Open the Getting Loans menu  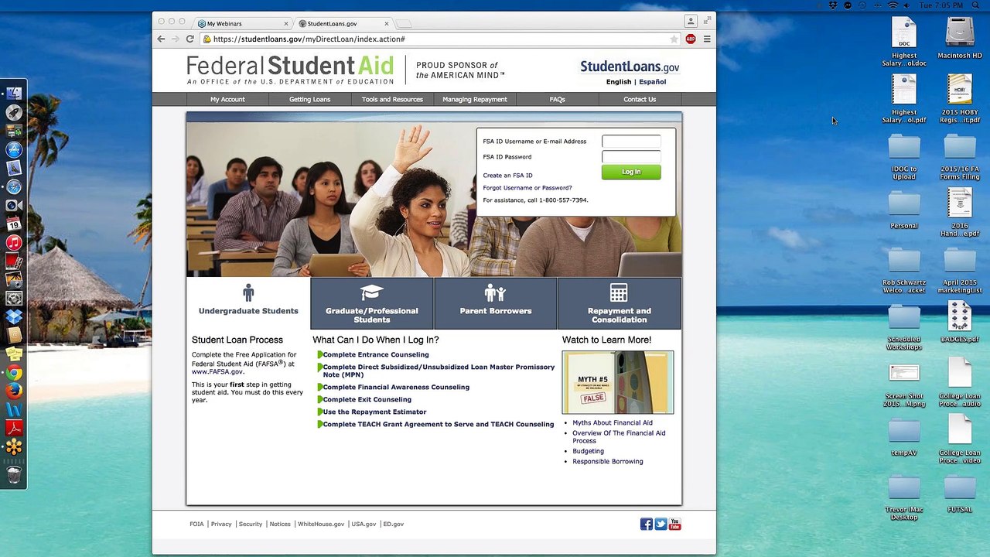(309, 99)
